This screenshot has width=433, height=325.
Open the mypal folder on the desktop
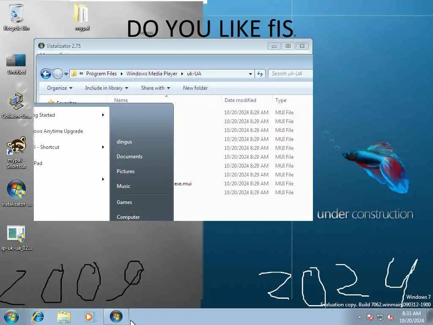[x=82, y=17]
